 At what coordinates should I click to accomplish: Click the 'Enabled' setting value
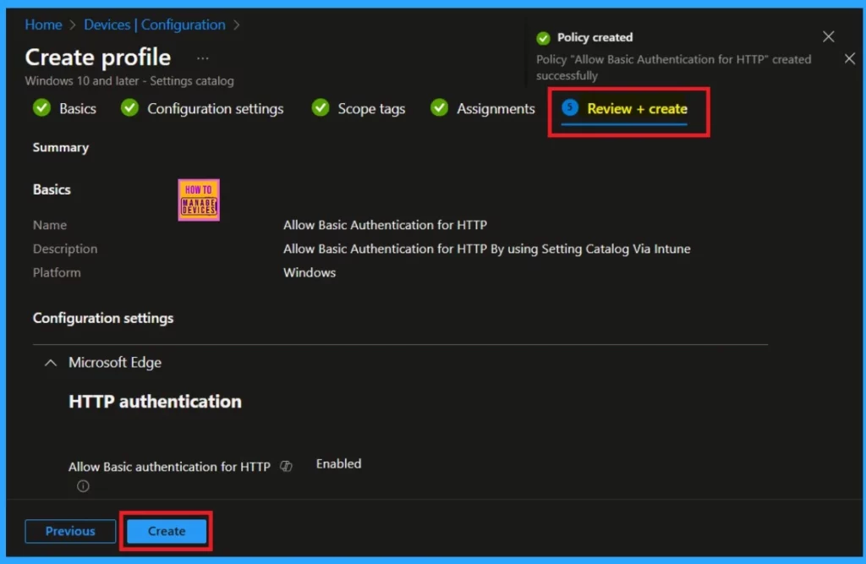(338, 463)
